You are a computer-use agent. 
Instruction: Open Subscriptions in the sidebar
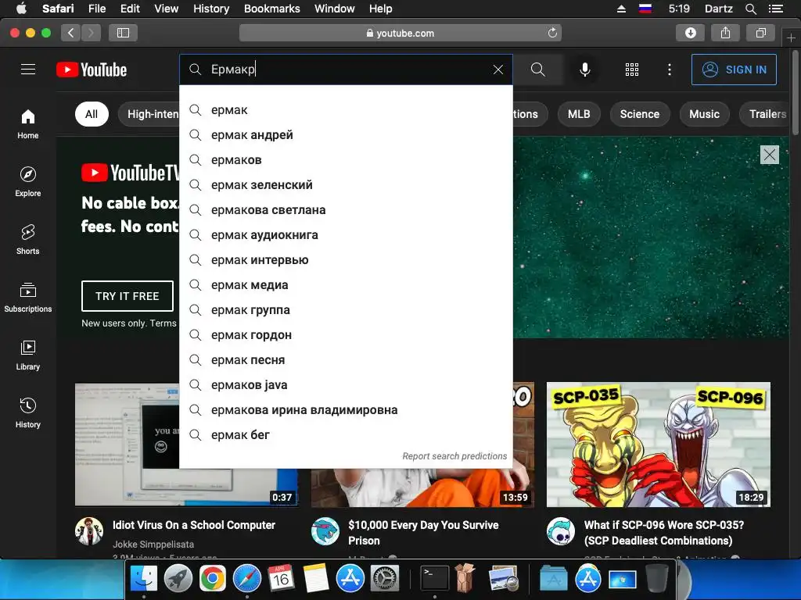coord(28,298)
